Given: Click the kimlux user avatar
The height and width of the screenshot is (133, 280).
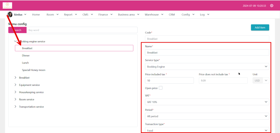Looking at the screenshot, I should pyautogui.click(x=10, y=14).
